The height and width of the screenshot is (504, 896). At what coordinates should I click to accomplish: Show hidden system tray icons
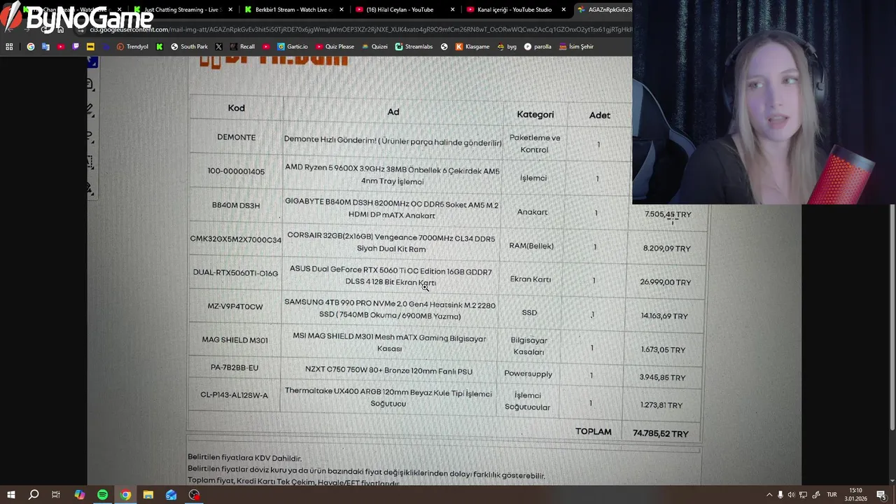769,495
